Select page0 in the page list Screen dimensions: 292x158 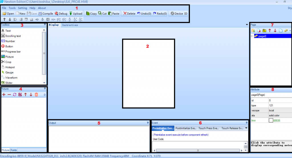pos(262,36)
